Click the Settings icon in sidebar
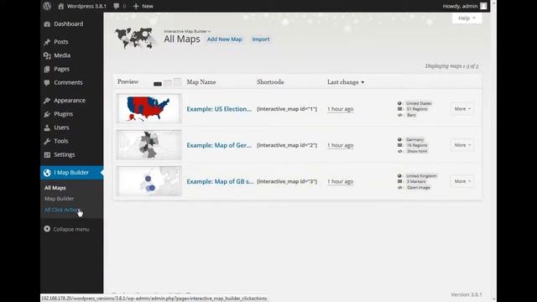Viewport: 537px width, 302px height. [x=47, y=154]
